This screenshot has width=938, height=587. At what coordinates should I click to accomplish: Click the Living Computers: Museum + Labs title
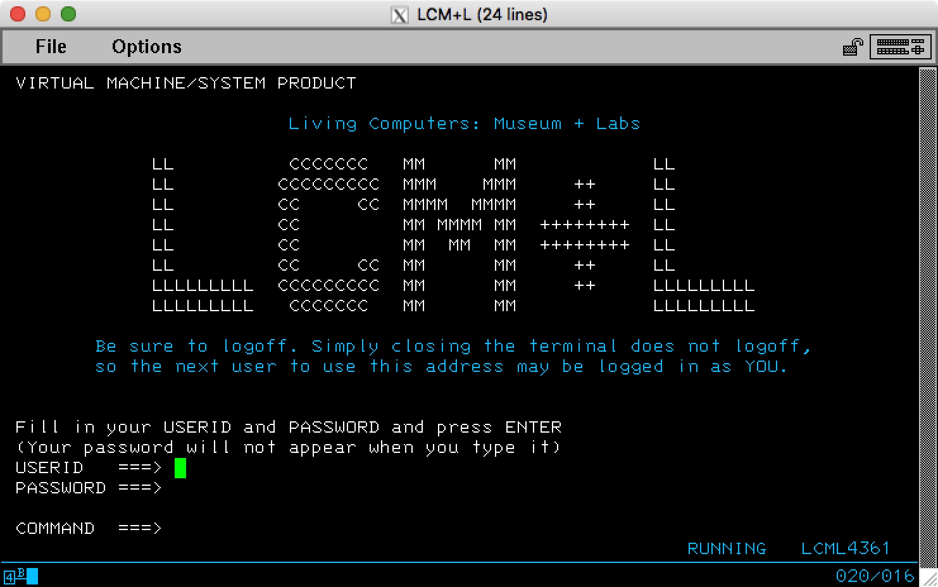pos(464,123)
